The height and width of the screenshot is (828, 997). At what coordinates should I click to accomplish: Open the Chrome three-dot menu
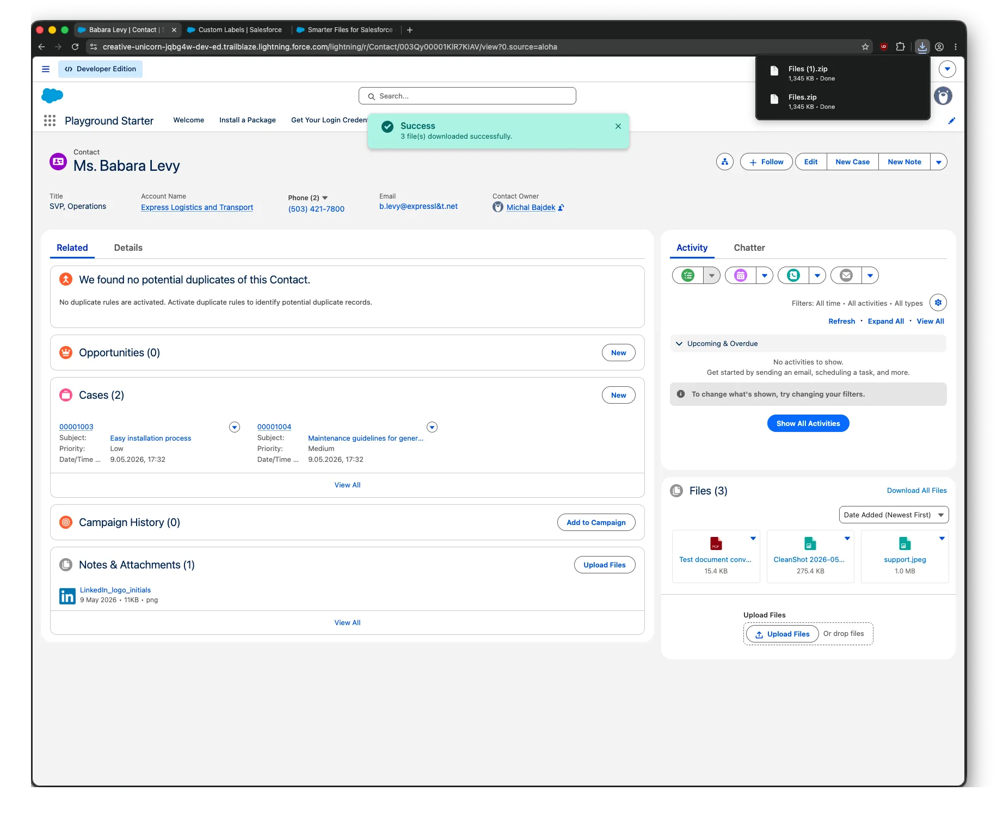coord(956,47)
